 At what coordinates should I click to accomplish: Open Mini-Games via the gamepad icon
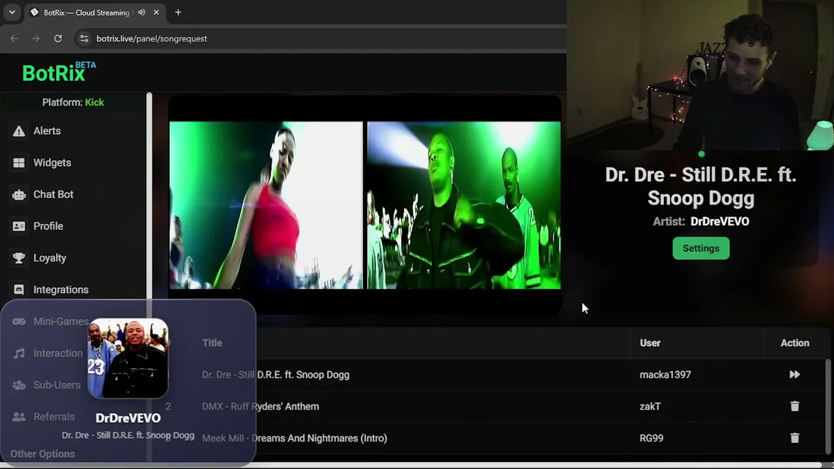[x=19, y=321]
